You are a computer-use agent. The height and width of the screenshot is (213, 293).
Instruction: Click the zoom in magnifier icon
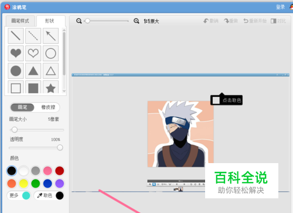point(137,21)
